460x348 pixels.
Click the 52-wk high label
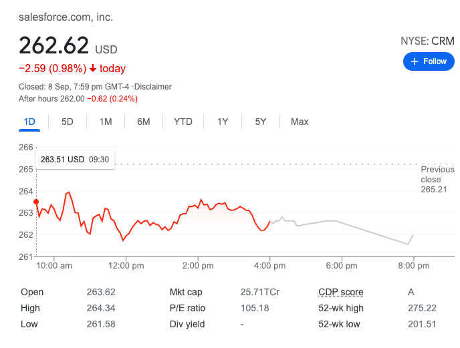(x=341, y=308)
